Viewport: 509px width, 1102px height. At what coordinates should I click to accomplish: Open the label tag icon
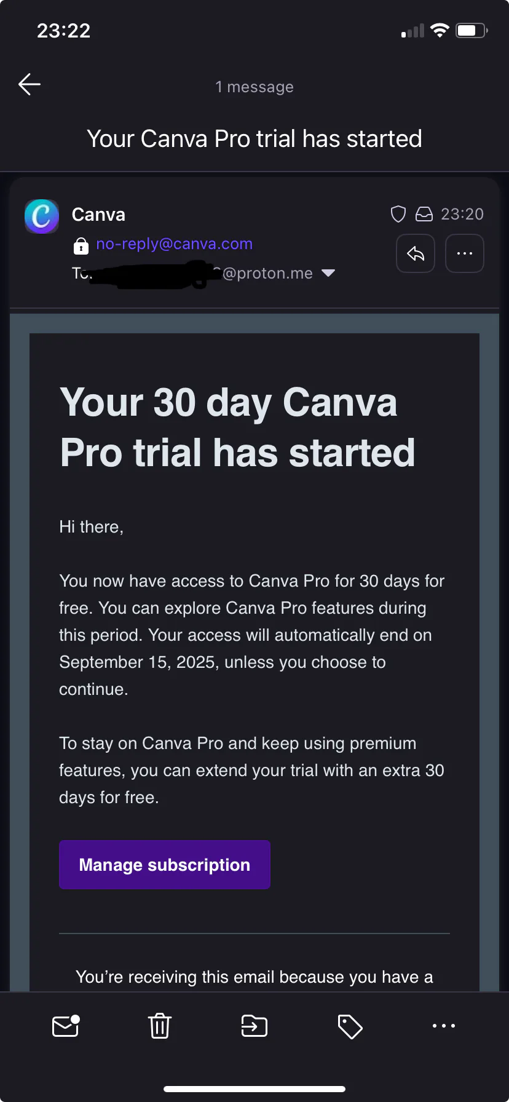pyautogui.click(x=350, y=1026)
